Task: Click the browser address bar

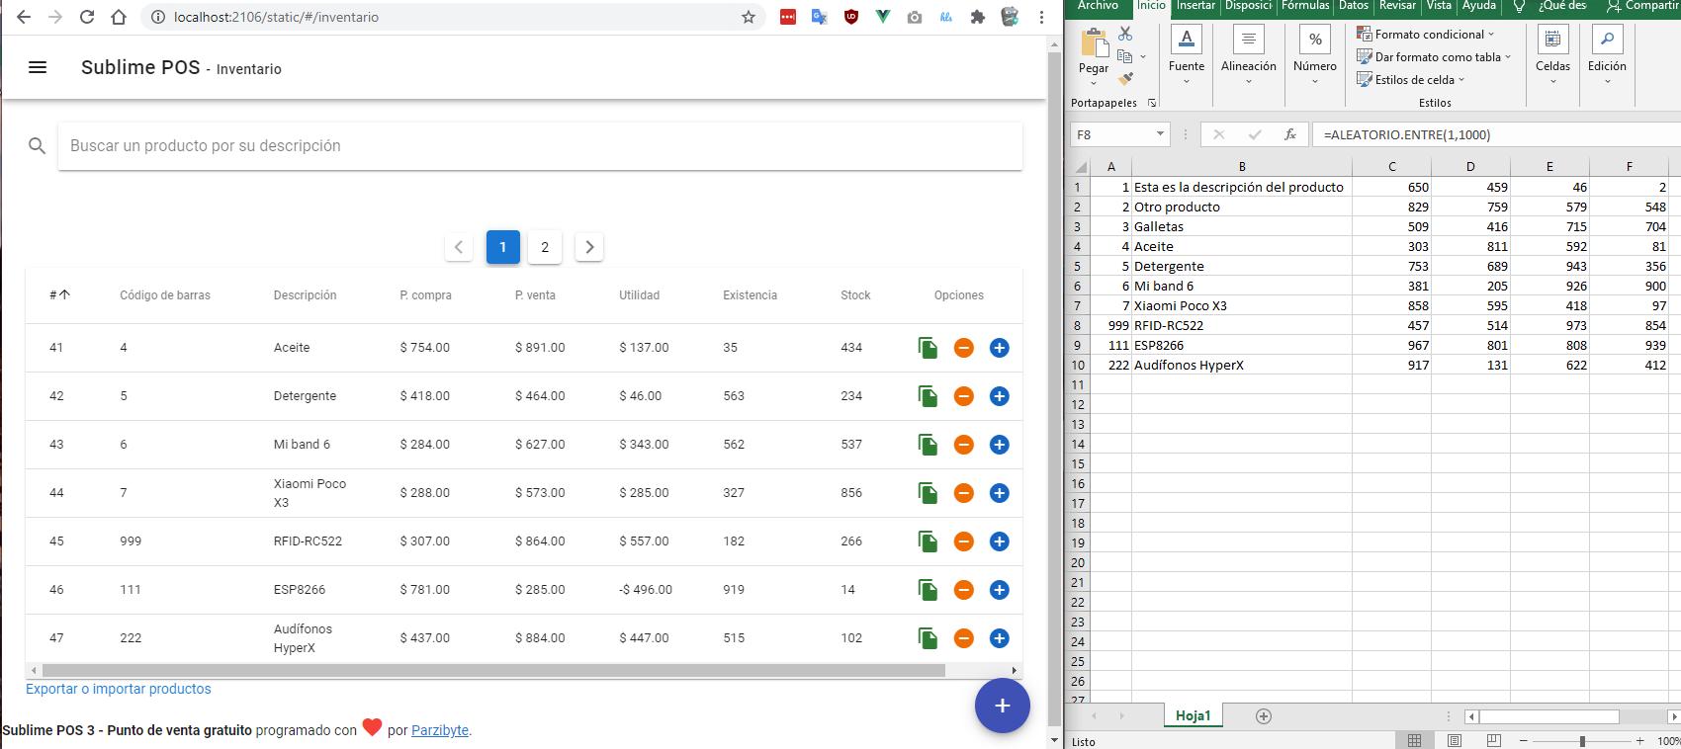Action: (454, 17)
